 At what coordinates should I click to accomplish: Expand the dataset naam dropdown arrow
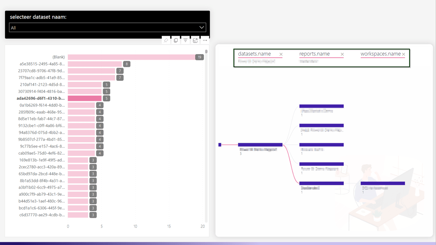(201, 28)
